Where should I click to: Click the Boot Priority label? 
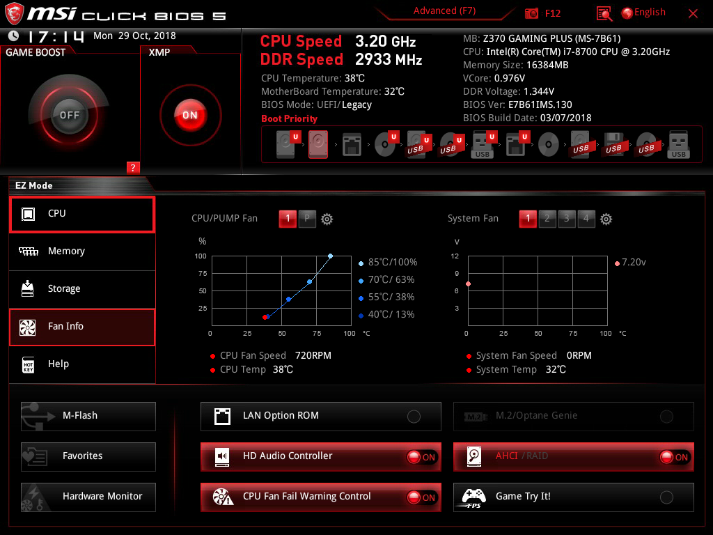coord(289,118)
